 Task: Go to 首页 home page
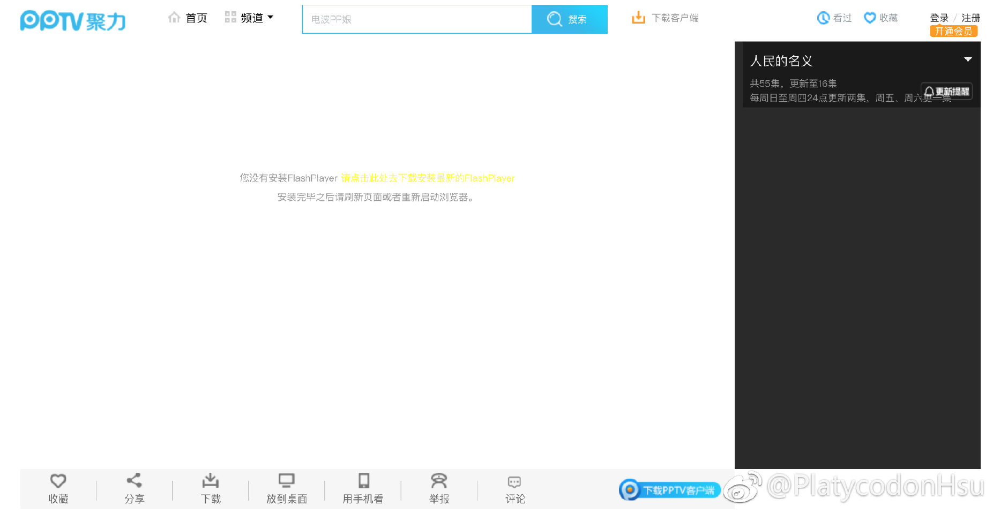pos(188,18)
